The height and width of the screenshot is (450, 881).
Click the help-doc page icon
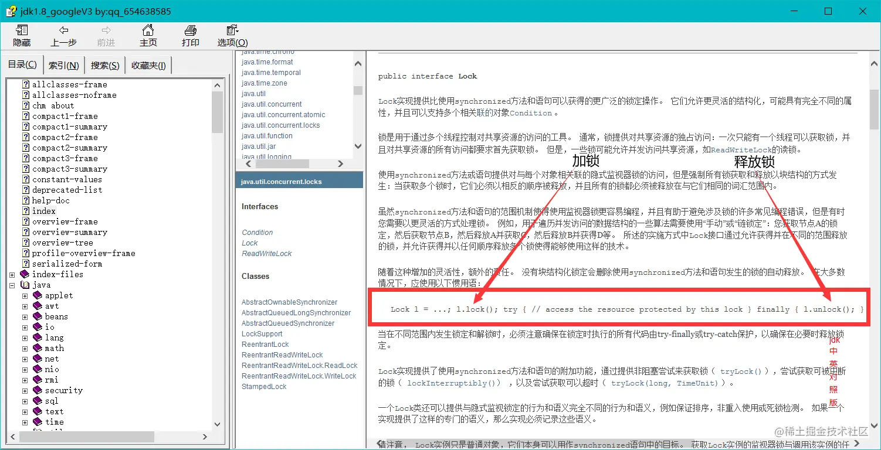point(26,200)
